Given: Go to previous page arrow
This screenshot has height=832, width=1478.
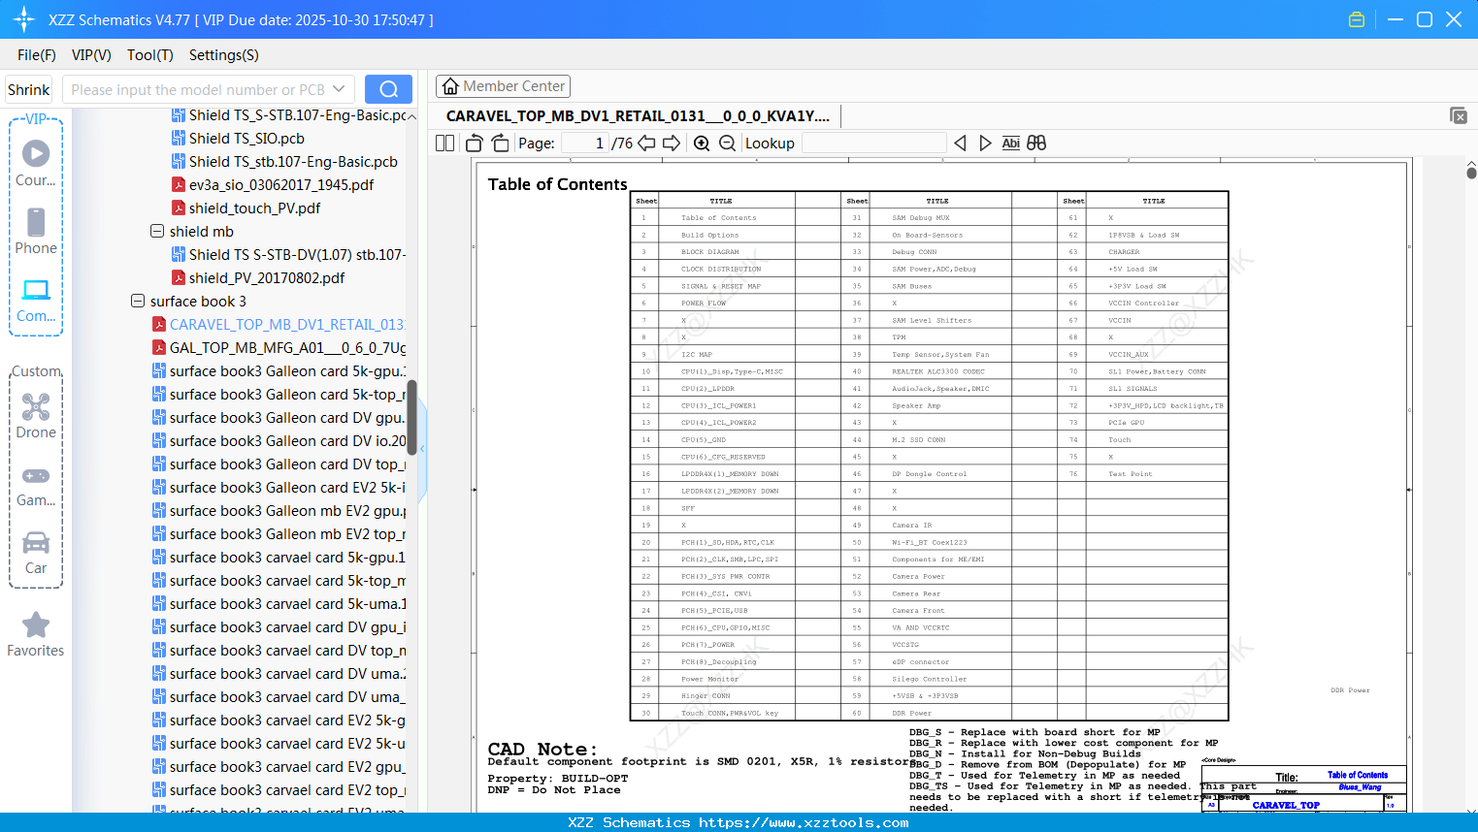Looking at the screenshot, I should tap(646, 143).
